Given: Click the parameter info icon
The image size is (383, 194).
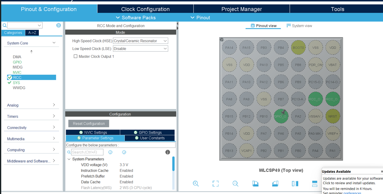Looking at the screenshot, I should point(168,152).
